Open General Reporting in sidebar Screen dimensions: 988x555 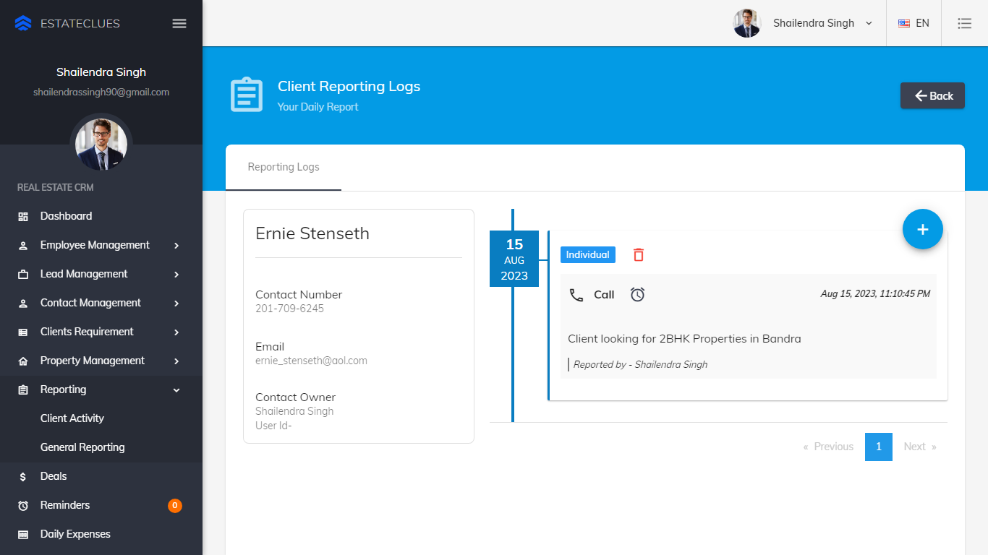coord(82,447)
